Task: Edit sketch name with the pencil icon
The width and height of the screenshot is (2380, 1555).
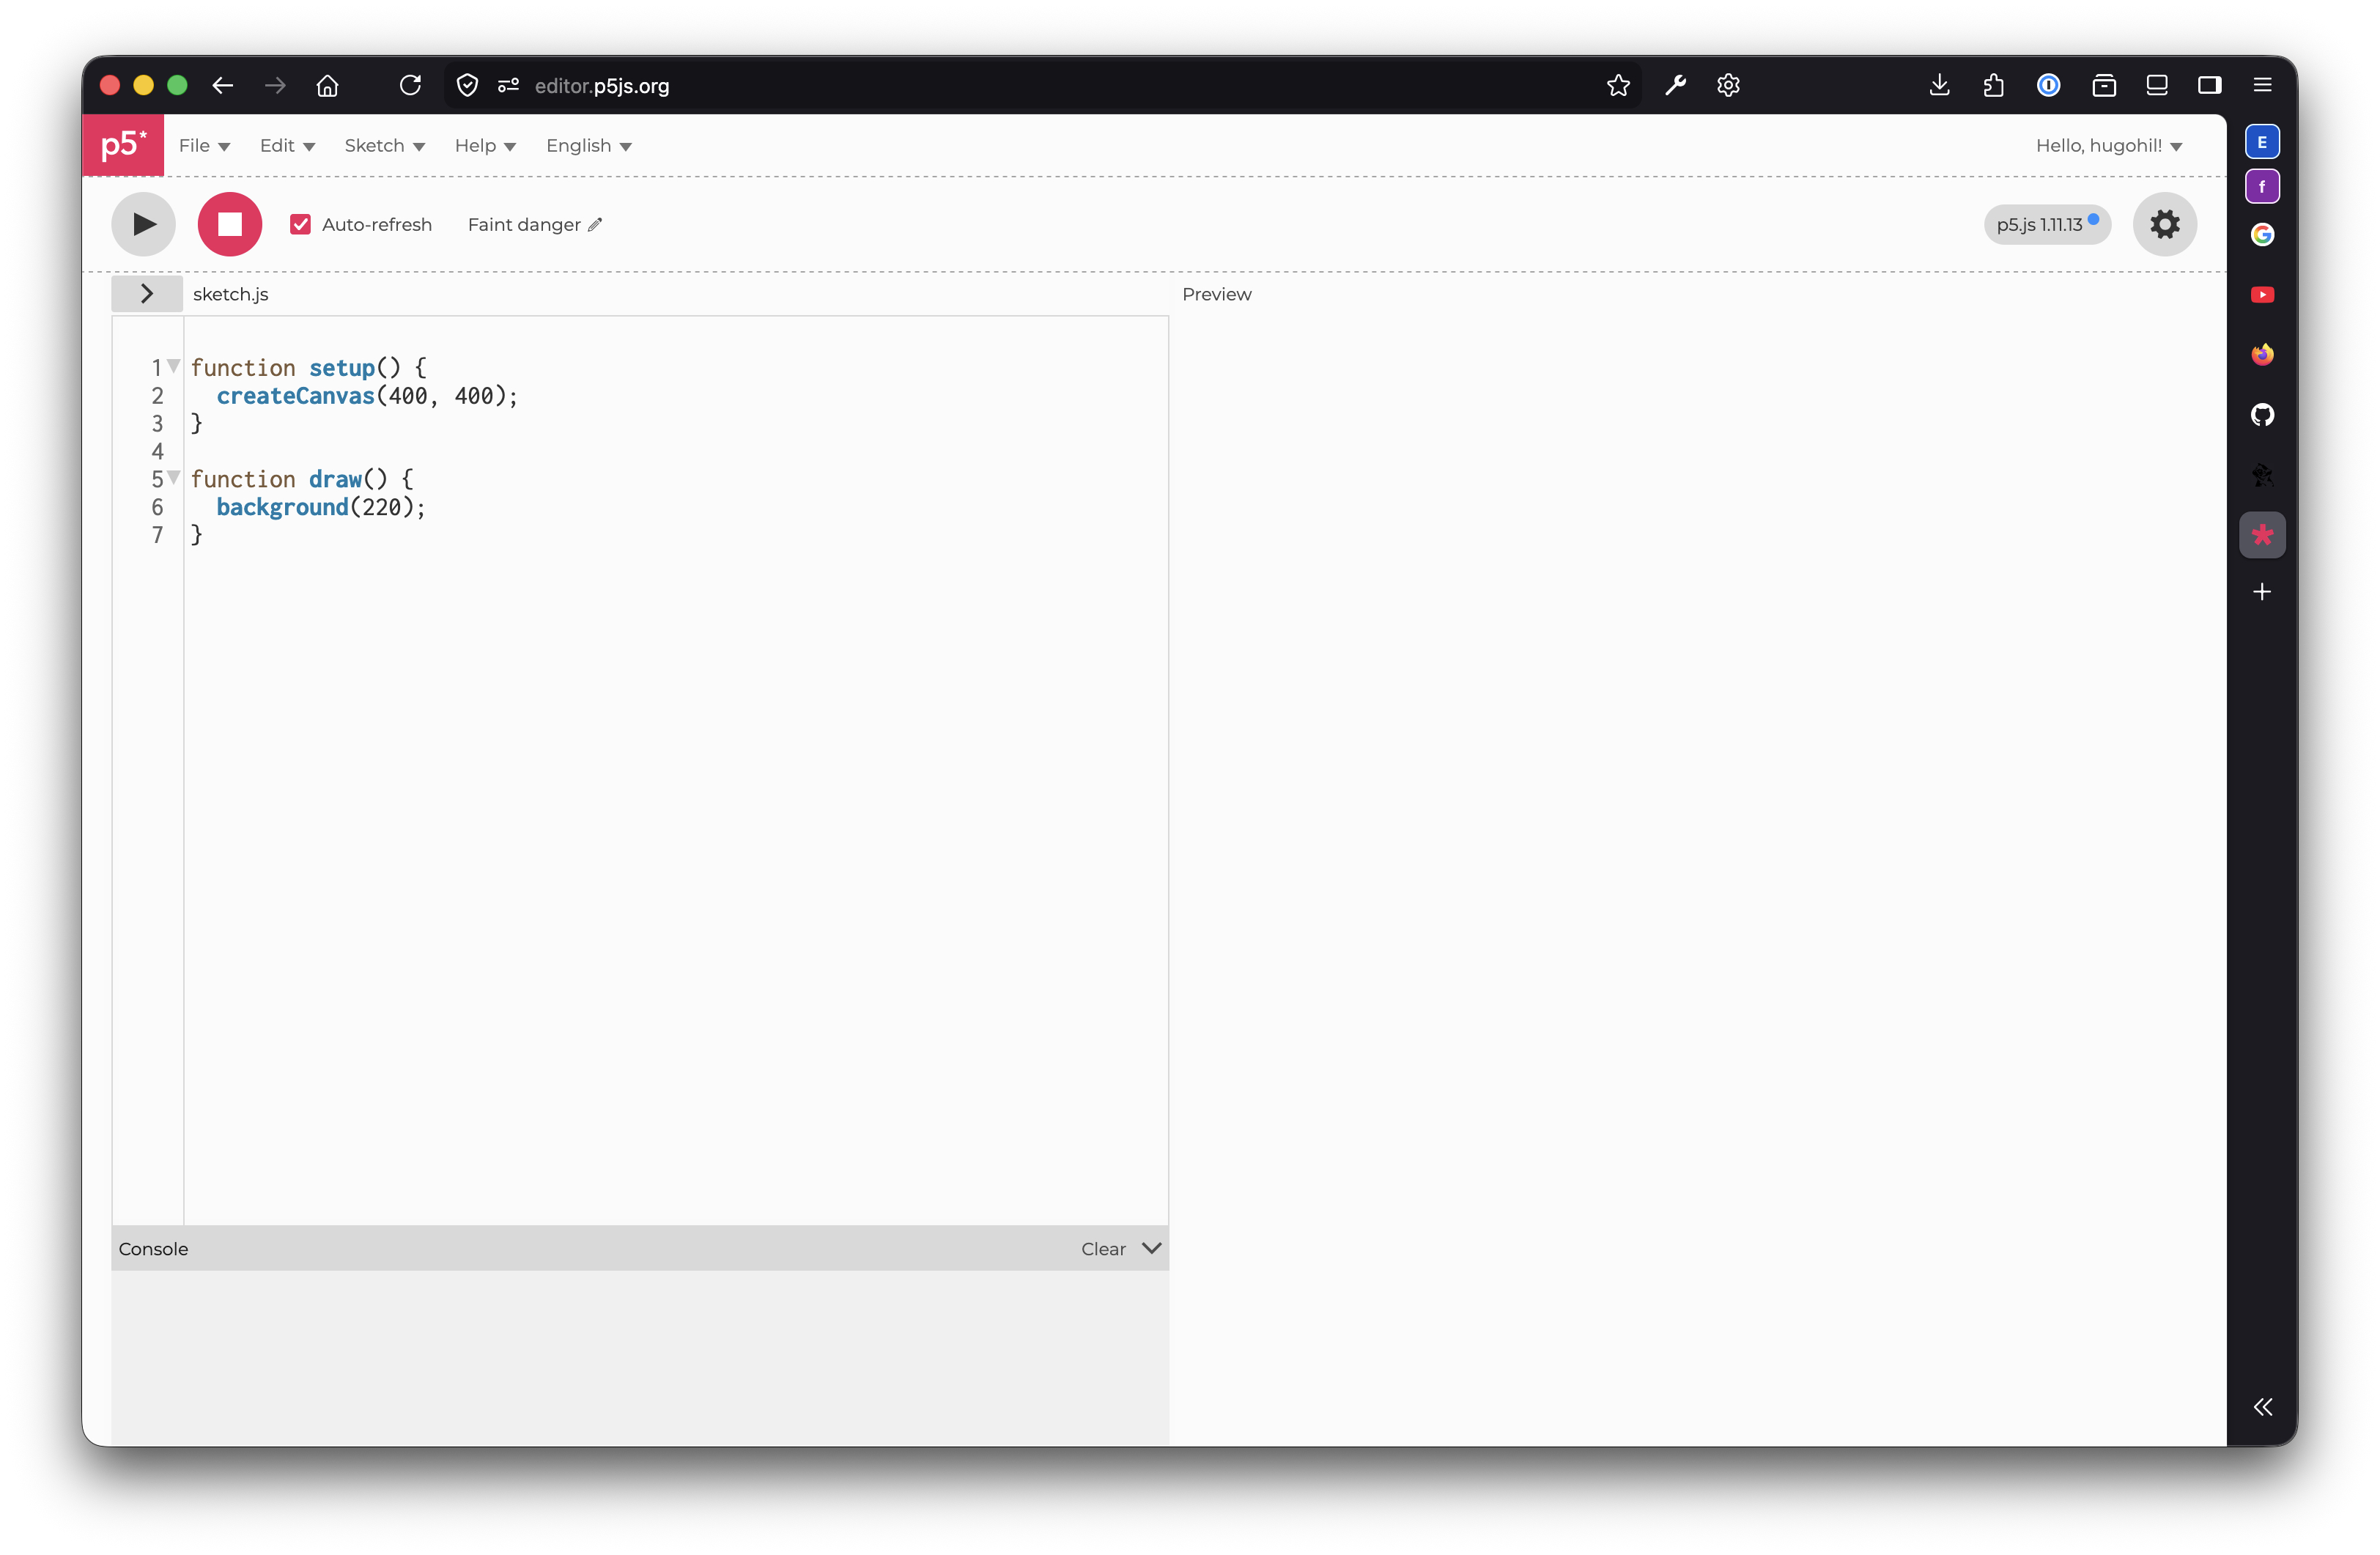Action: [595, 225]
